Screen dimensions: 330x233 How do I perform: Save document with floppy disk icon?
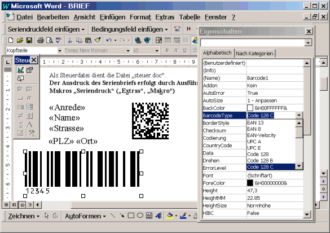click(x=29, y=40)
